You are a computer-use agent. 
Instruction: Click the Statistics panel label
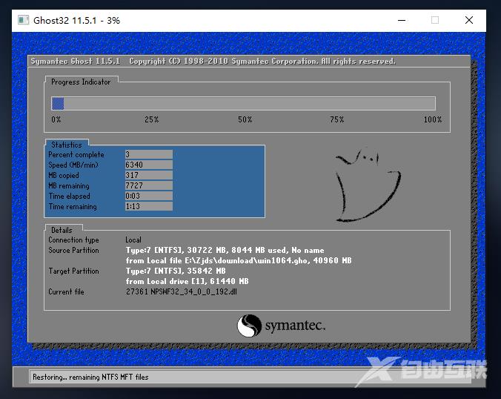click(66, 145)
